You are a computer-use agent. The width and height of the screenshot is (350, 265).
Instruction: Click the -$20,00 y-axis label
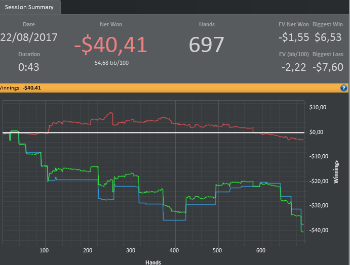pos(319,181)
